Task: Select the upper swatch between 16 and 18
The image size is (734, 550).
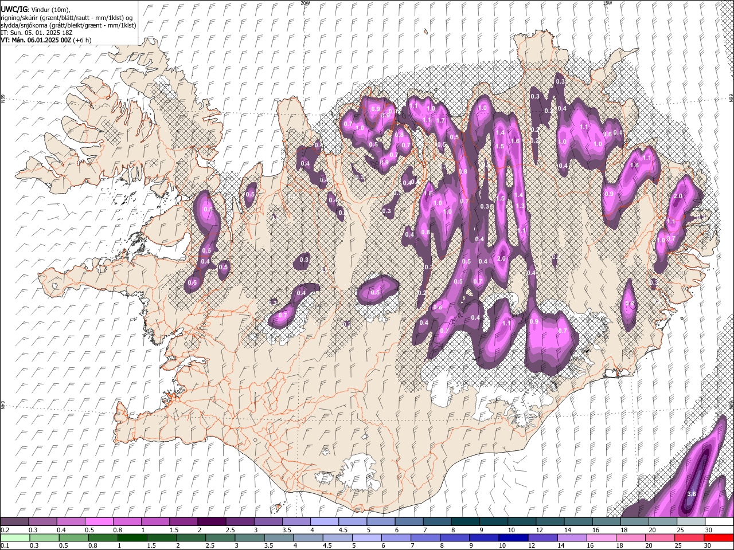Action: click(606, 522)
